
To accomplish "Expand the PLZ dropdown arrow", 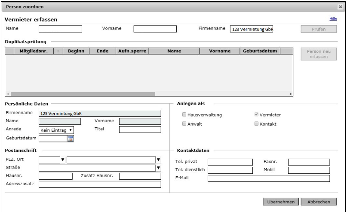I will pyautogui.click(x=62, y=160).
